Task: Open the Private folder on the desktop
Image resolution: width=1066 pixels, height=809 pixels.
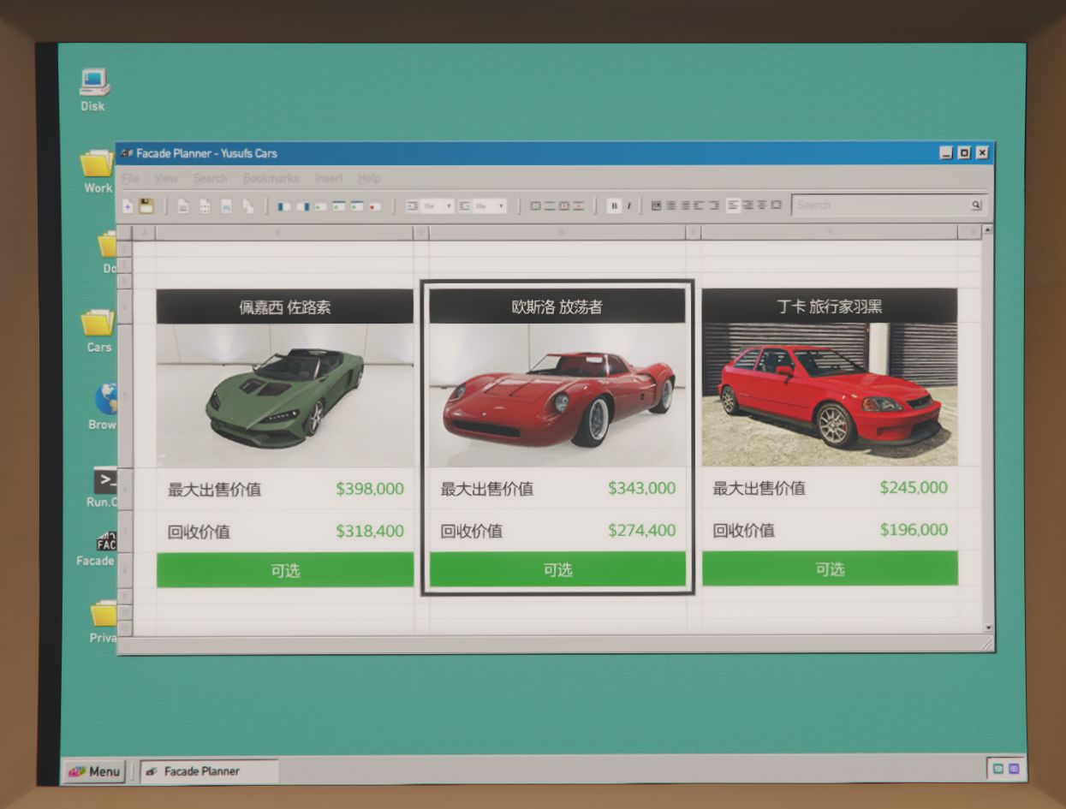Action: coord(103,622)
